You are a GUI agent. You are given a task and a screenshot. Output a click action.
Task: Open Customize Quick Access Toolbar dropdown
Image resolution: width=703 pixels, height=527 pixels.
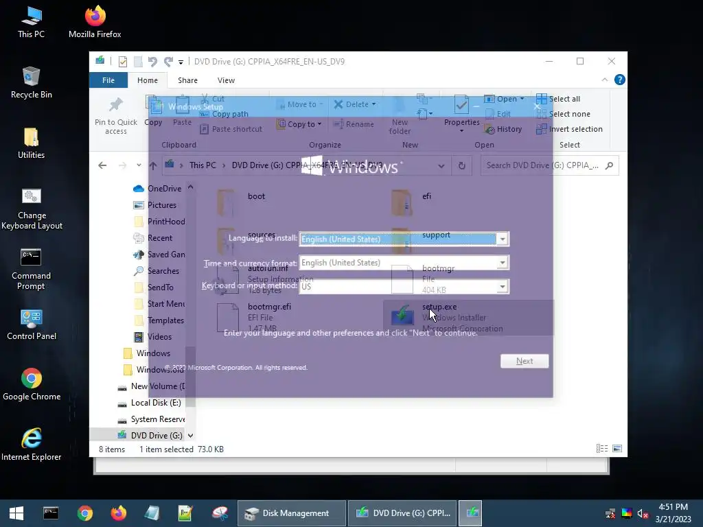click(181, 62)
